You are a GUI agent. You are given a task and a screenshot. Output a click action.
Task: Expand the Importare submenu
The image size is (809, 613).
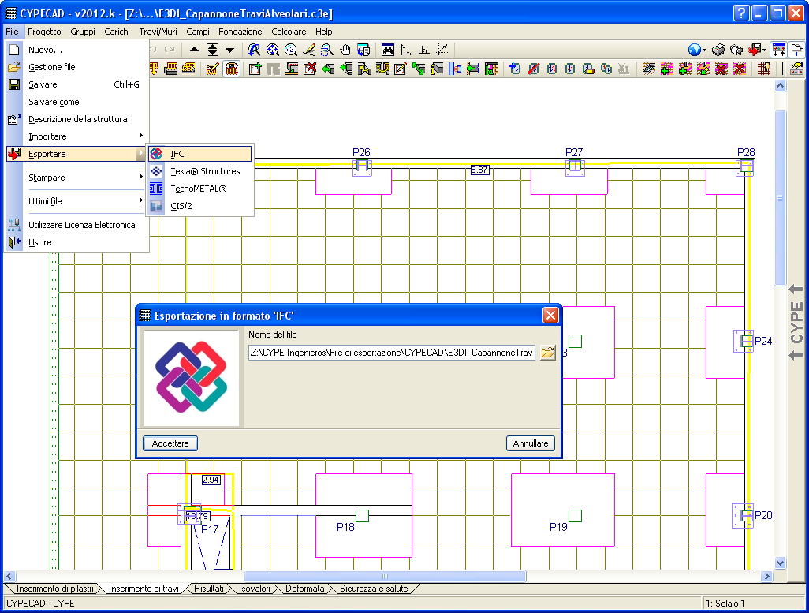click(x=77, y=136)
